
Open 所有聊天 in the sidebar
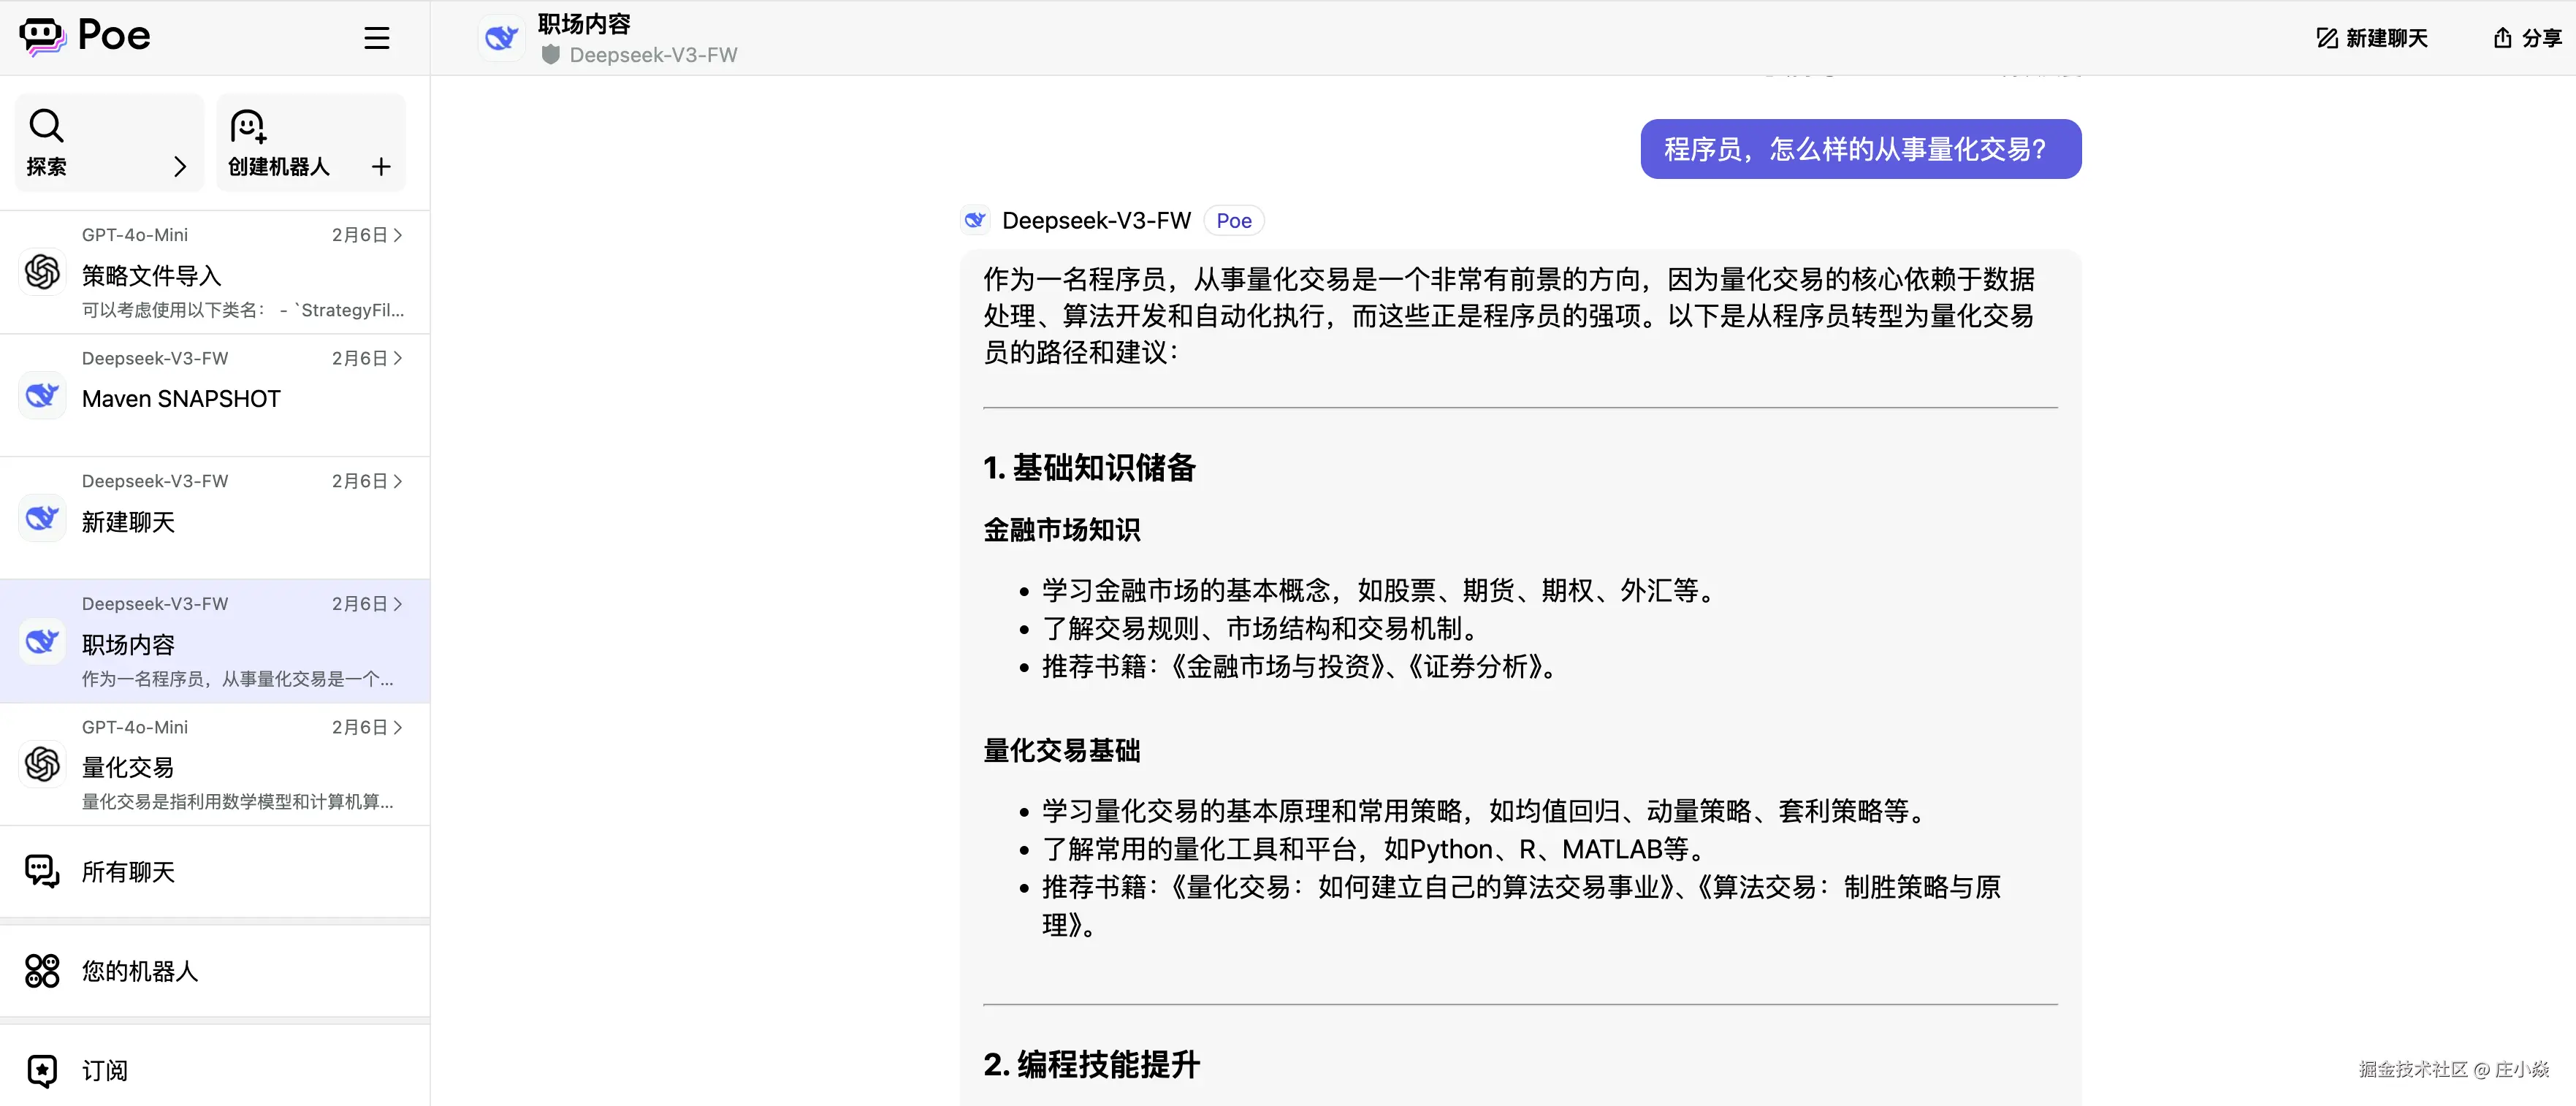click(128, 872)
